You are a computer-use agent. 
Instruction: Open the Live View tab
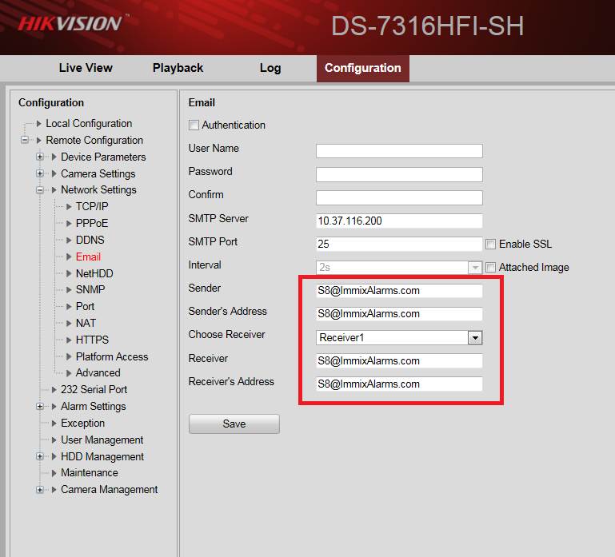86,68
